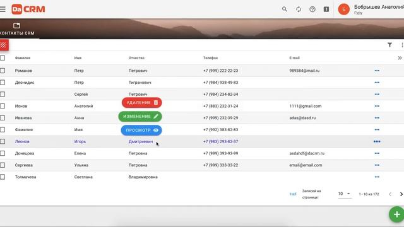Check the Толмачева row checkbox
This screenshot has height=227, width=404.
(3, 177)
